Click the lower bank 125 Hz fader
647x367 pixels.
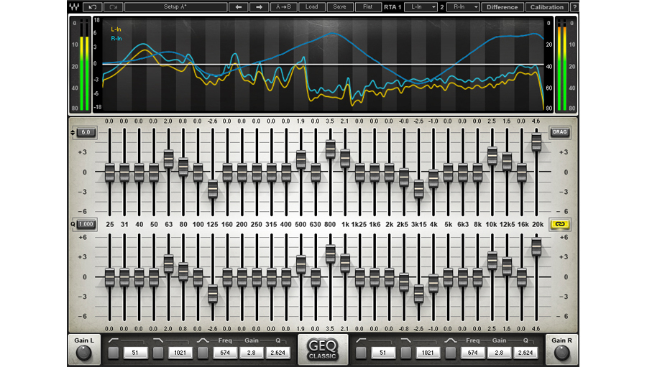pos(213,294)
